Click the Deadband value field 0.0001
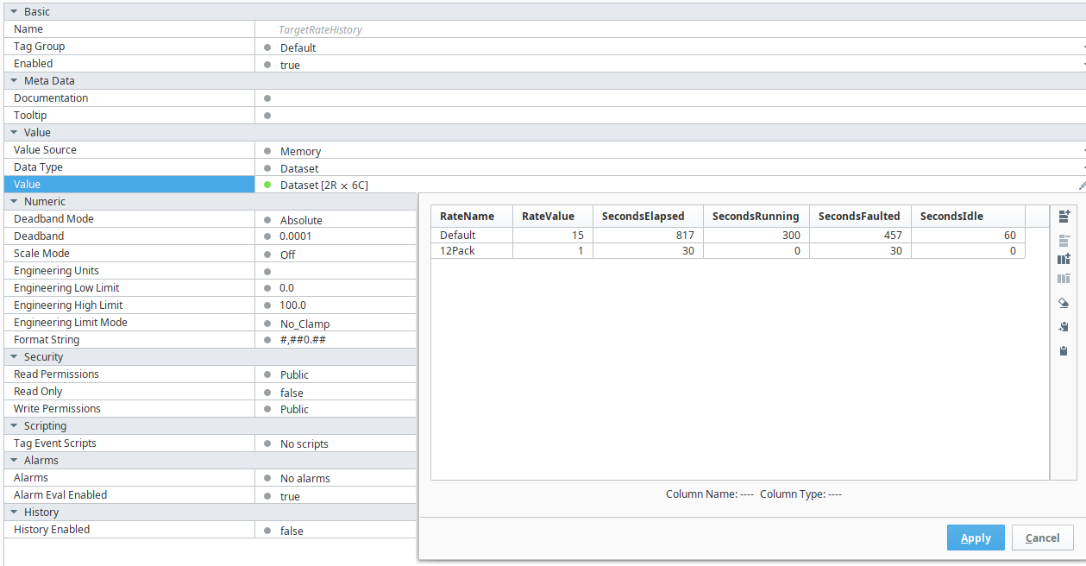This screenshot has width=1086, height=566. [296, 236]
